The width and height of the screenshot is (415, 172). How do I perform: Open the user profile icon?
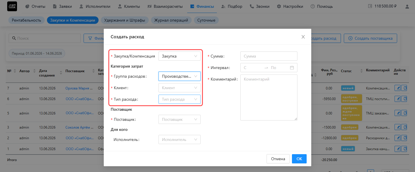click(x=407, y=6)
